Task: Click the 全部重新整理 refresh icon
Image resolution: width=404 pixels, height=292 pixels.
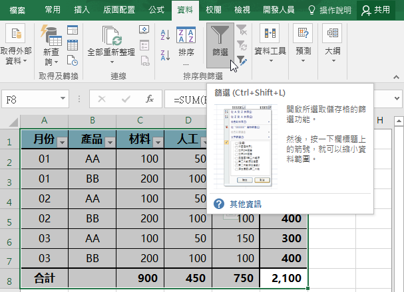Action: tap(111, 35)
